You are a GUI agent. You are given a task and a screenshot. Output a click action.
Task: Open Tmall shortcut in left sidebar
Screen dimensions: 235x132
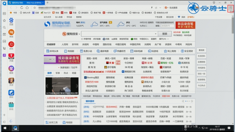(11, 57)
